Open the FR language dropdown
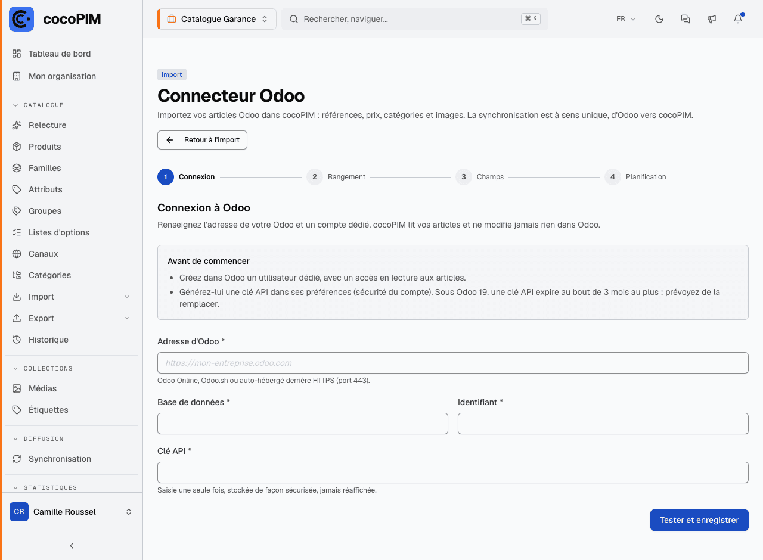 (x=626, y=19)
